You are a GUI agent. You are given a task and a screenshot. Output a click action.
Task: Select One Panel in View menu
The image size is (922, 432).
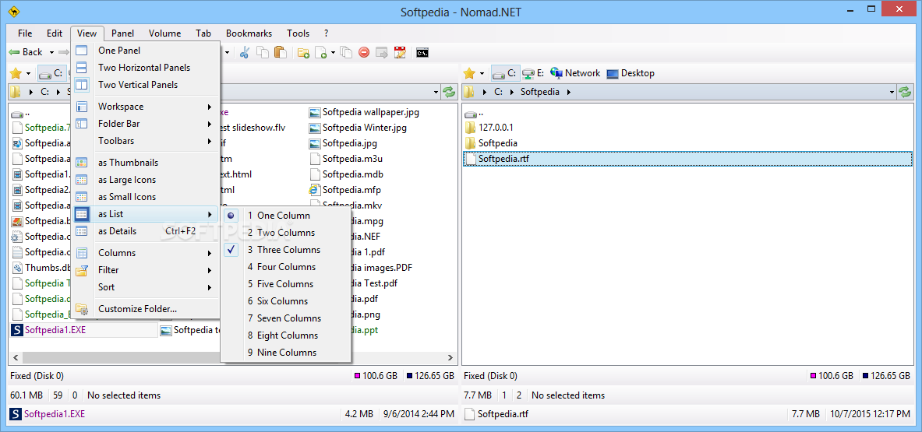tap(145, 51)
